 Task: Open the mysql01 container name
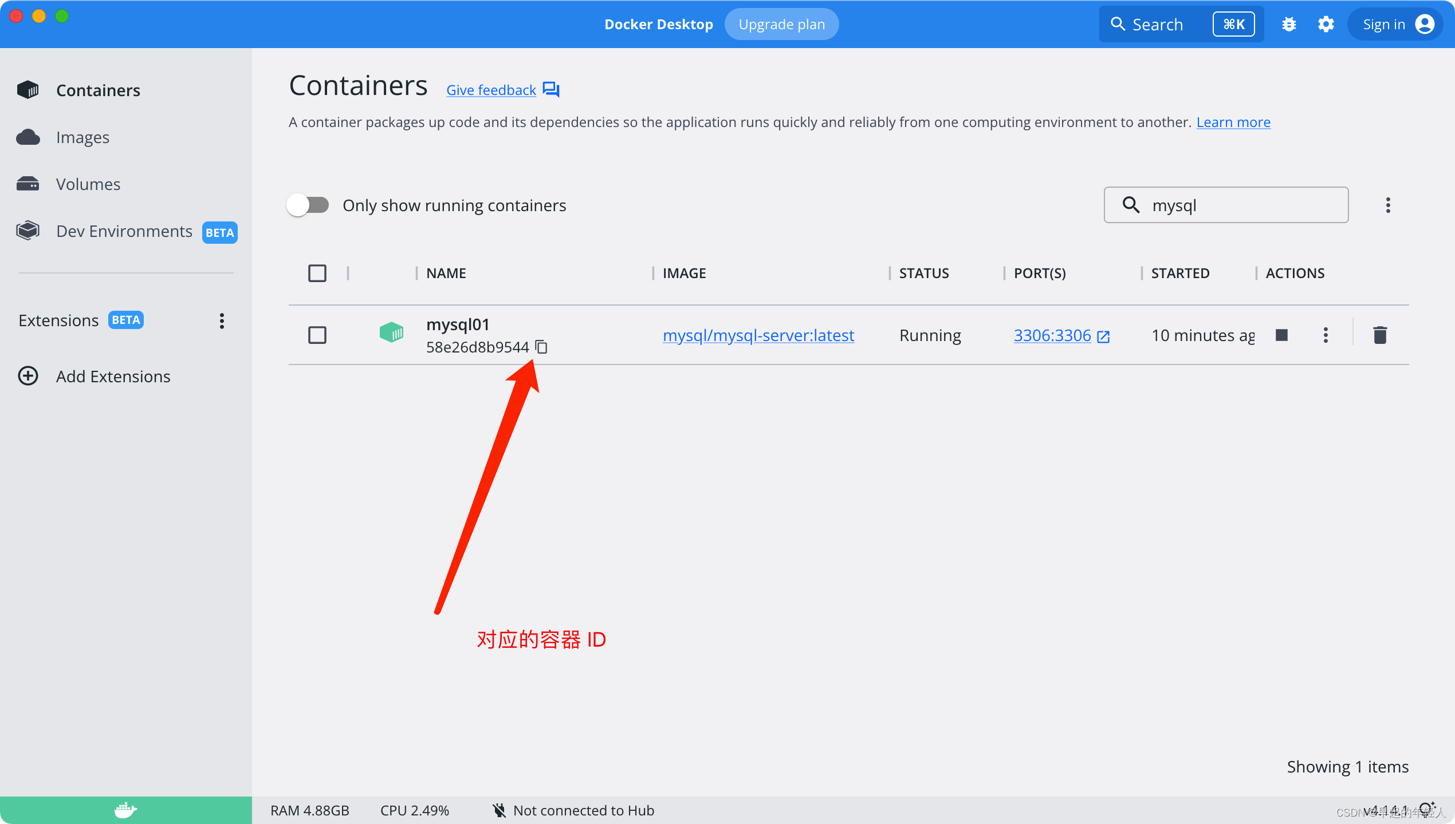pos(458,324)
